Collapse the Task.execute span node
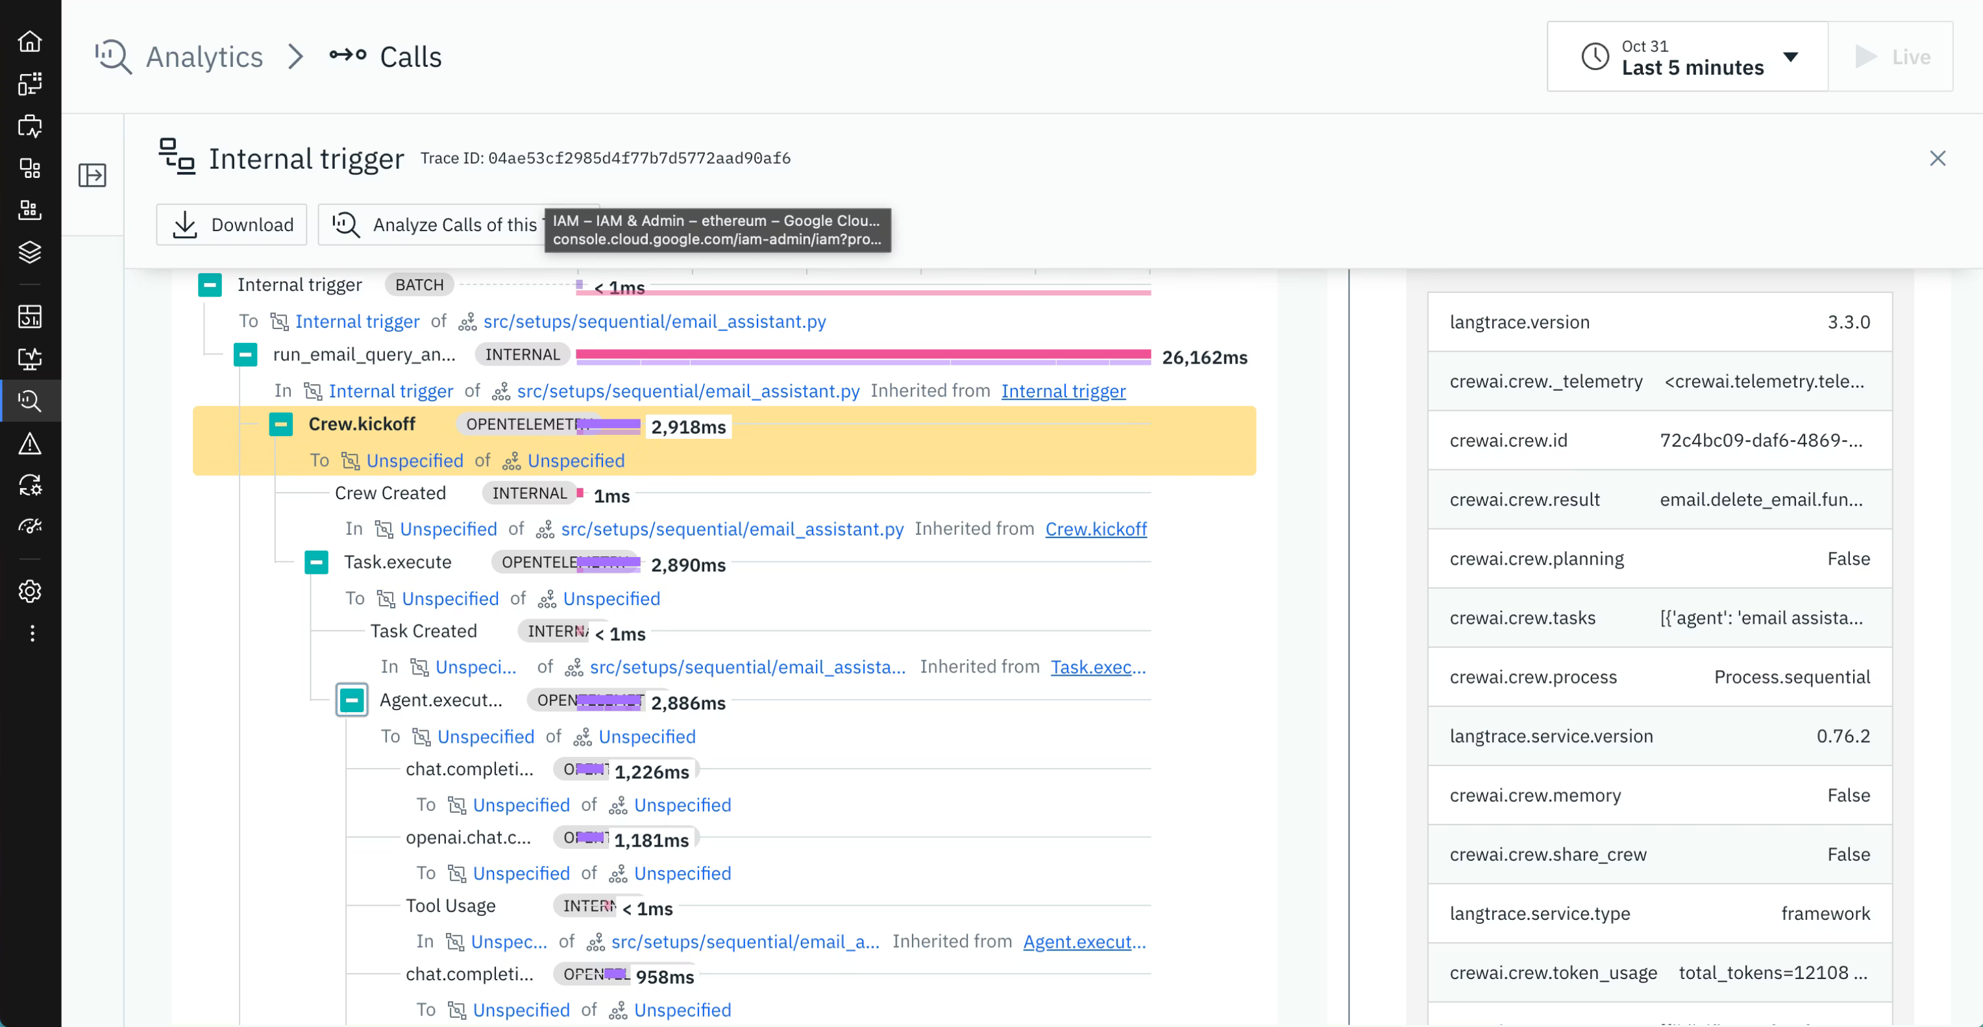This screenshot has width=1983, height=1027. pos(316,562)
